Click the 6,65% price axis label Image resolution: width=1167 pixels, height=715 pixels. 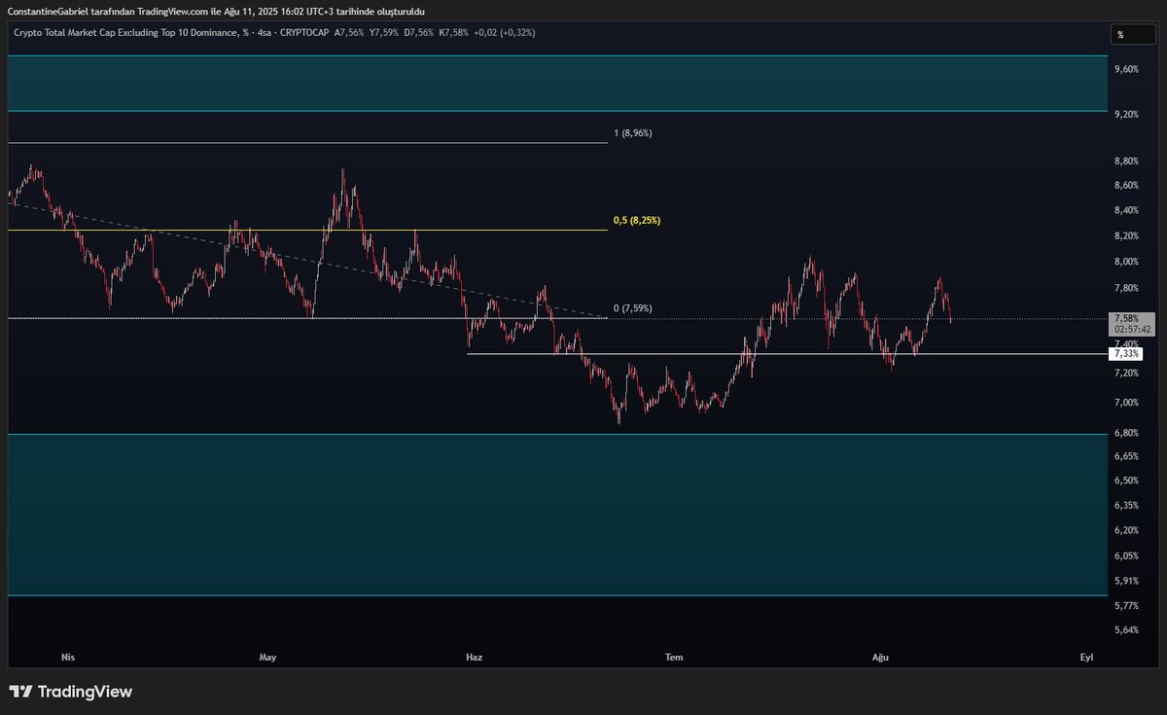click(1126, 456)
